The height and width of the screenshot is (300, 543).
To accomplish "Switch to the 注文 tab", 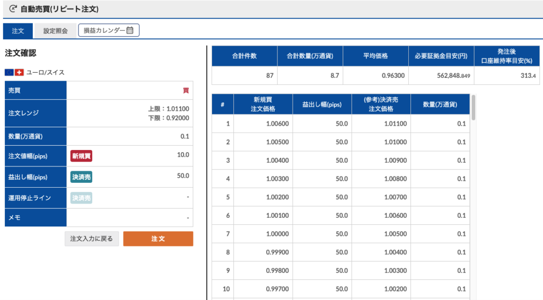I will [x=18, y=31].
